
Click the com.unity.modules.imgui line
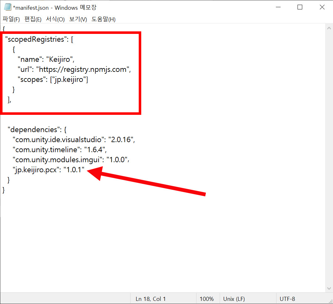click(x=71, y=160)
